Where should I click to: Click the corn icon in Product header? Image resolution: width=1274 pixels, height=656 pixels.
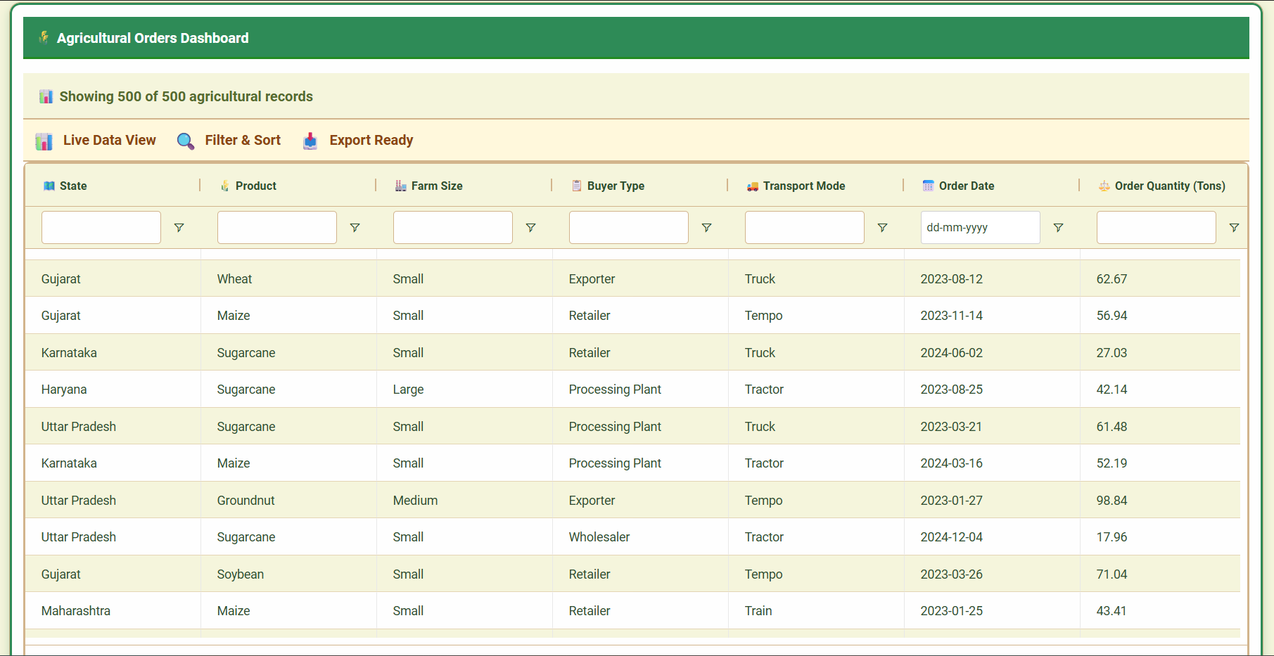coord(225,186)
